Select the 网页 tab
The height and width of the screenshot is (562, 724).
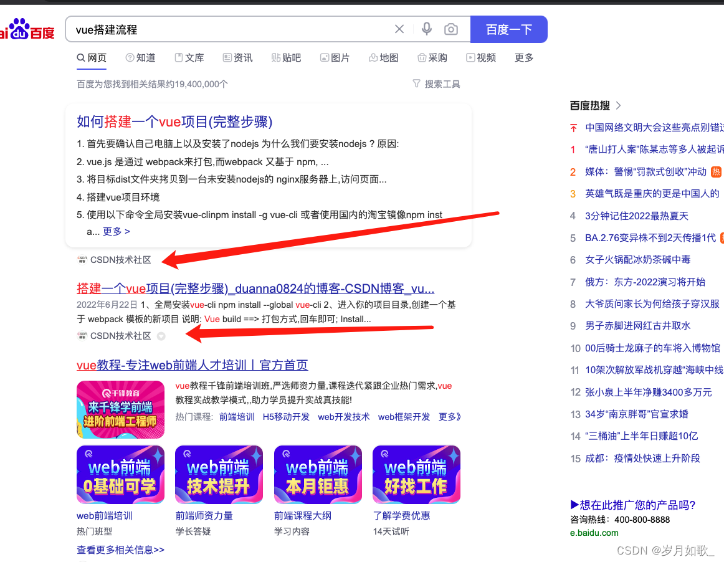[x=92, y=58]
